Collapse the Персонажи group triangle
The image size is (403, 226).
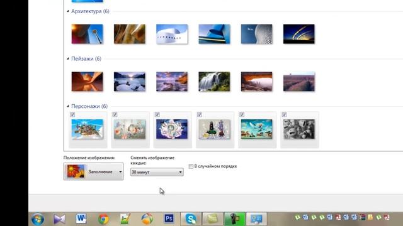click(68, 106)
